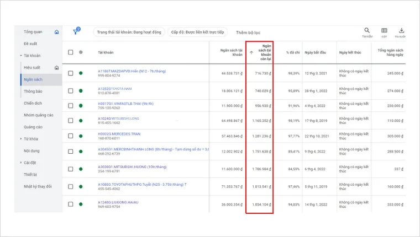The height and width of the screenshot is (237, 420).
Task: Sort by Ngày bắt đầu column header
Action: coord(315,52)
